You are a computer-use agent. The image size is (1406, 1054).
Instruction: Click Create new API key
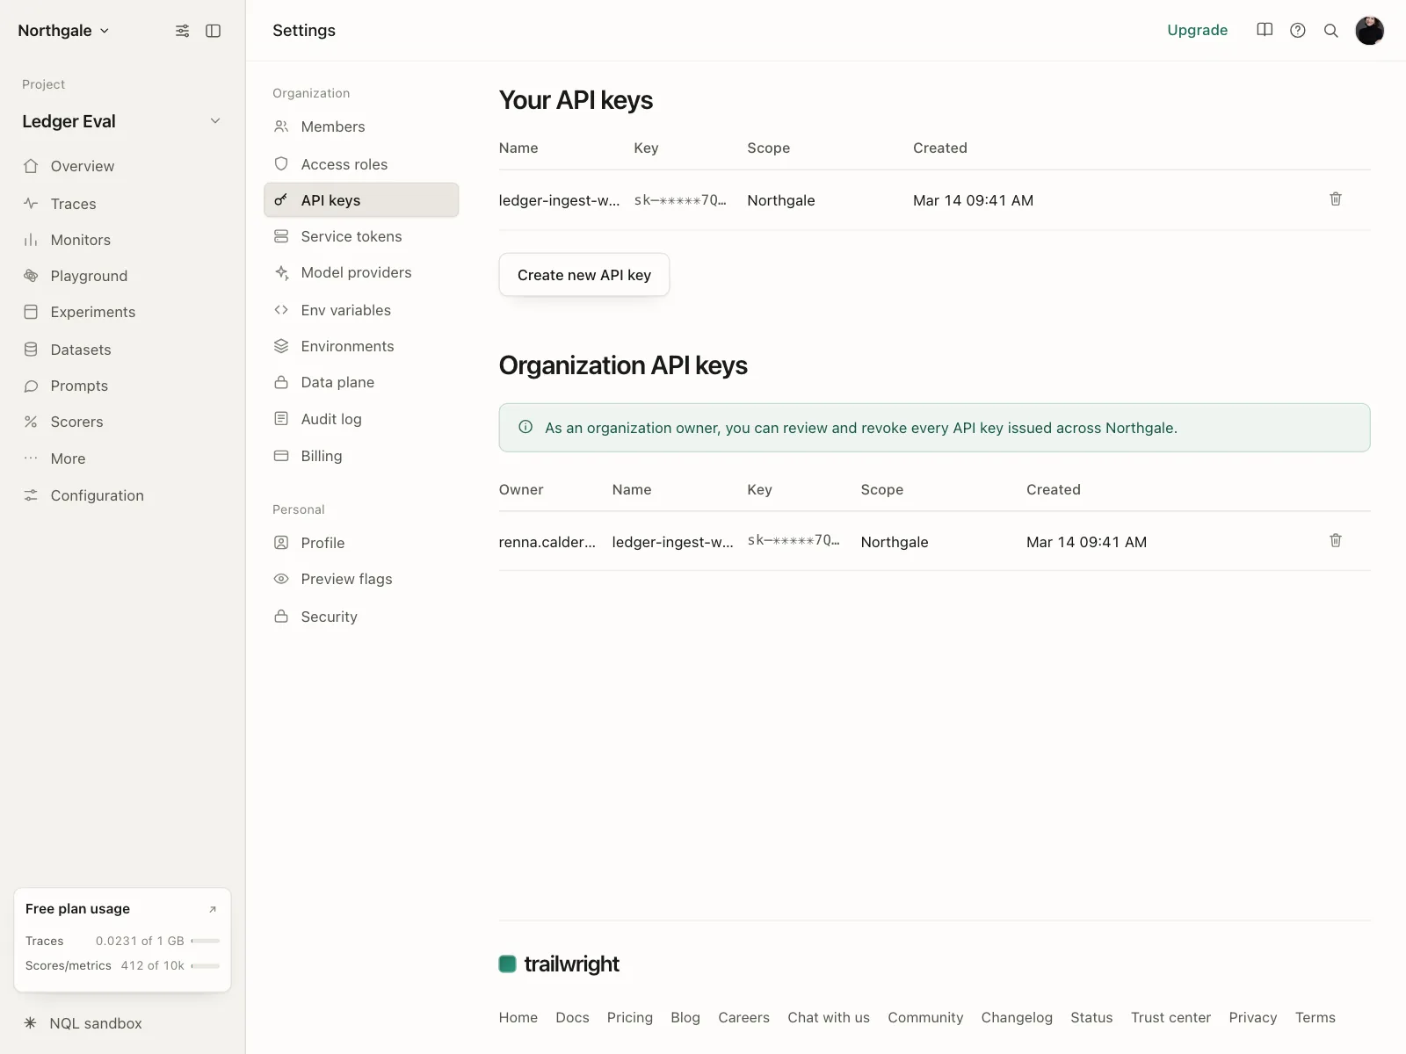pos(584,275)
